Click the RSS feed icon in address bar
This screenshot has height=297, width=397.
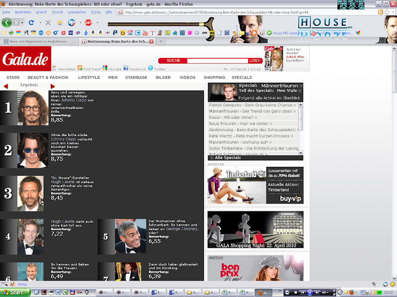click(x=380, y=12)
